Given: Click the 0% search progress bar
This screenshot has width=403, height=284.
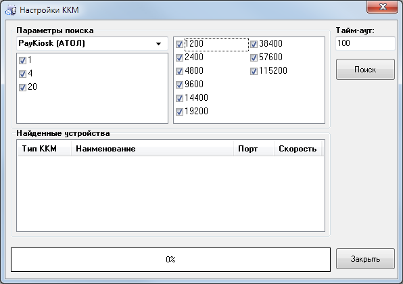Looking at the screenshot, I should (x=170, y=260).
